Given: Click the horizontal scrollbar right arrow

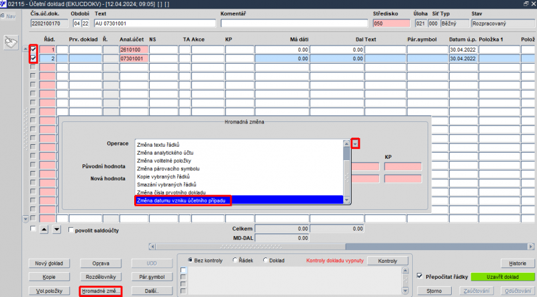Looking at the screenshot, I should pyautogui.click(x=531, y=246).
